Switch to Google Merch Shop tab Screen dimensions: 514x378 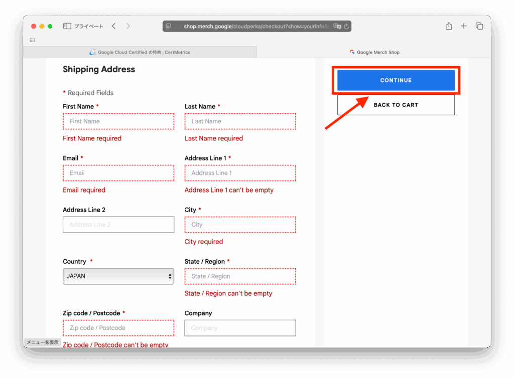pyautogui.click(x=374, y=52)
